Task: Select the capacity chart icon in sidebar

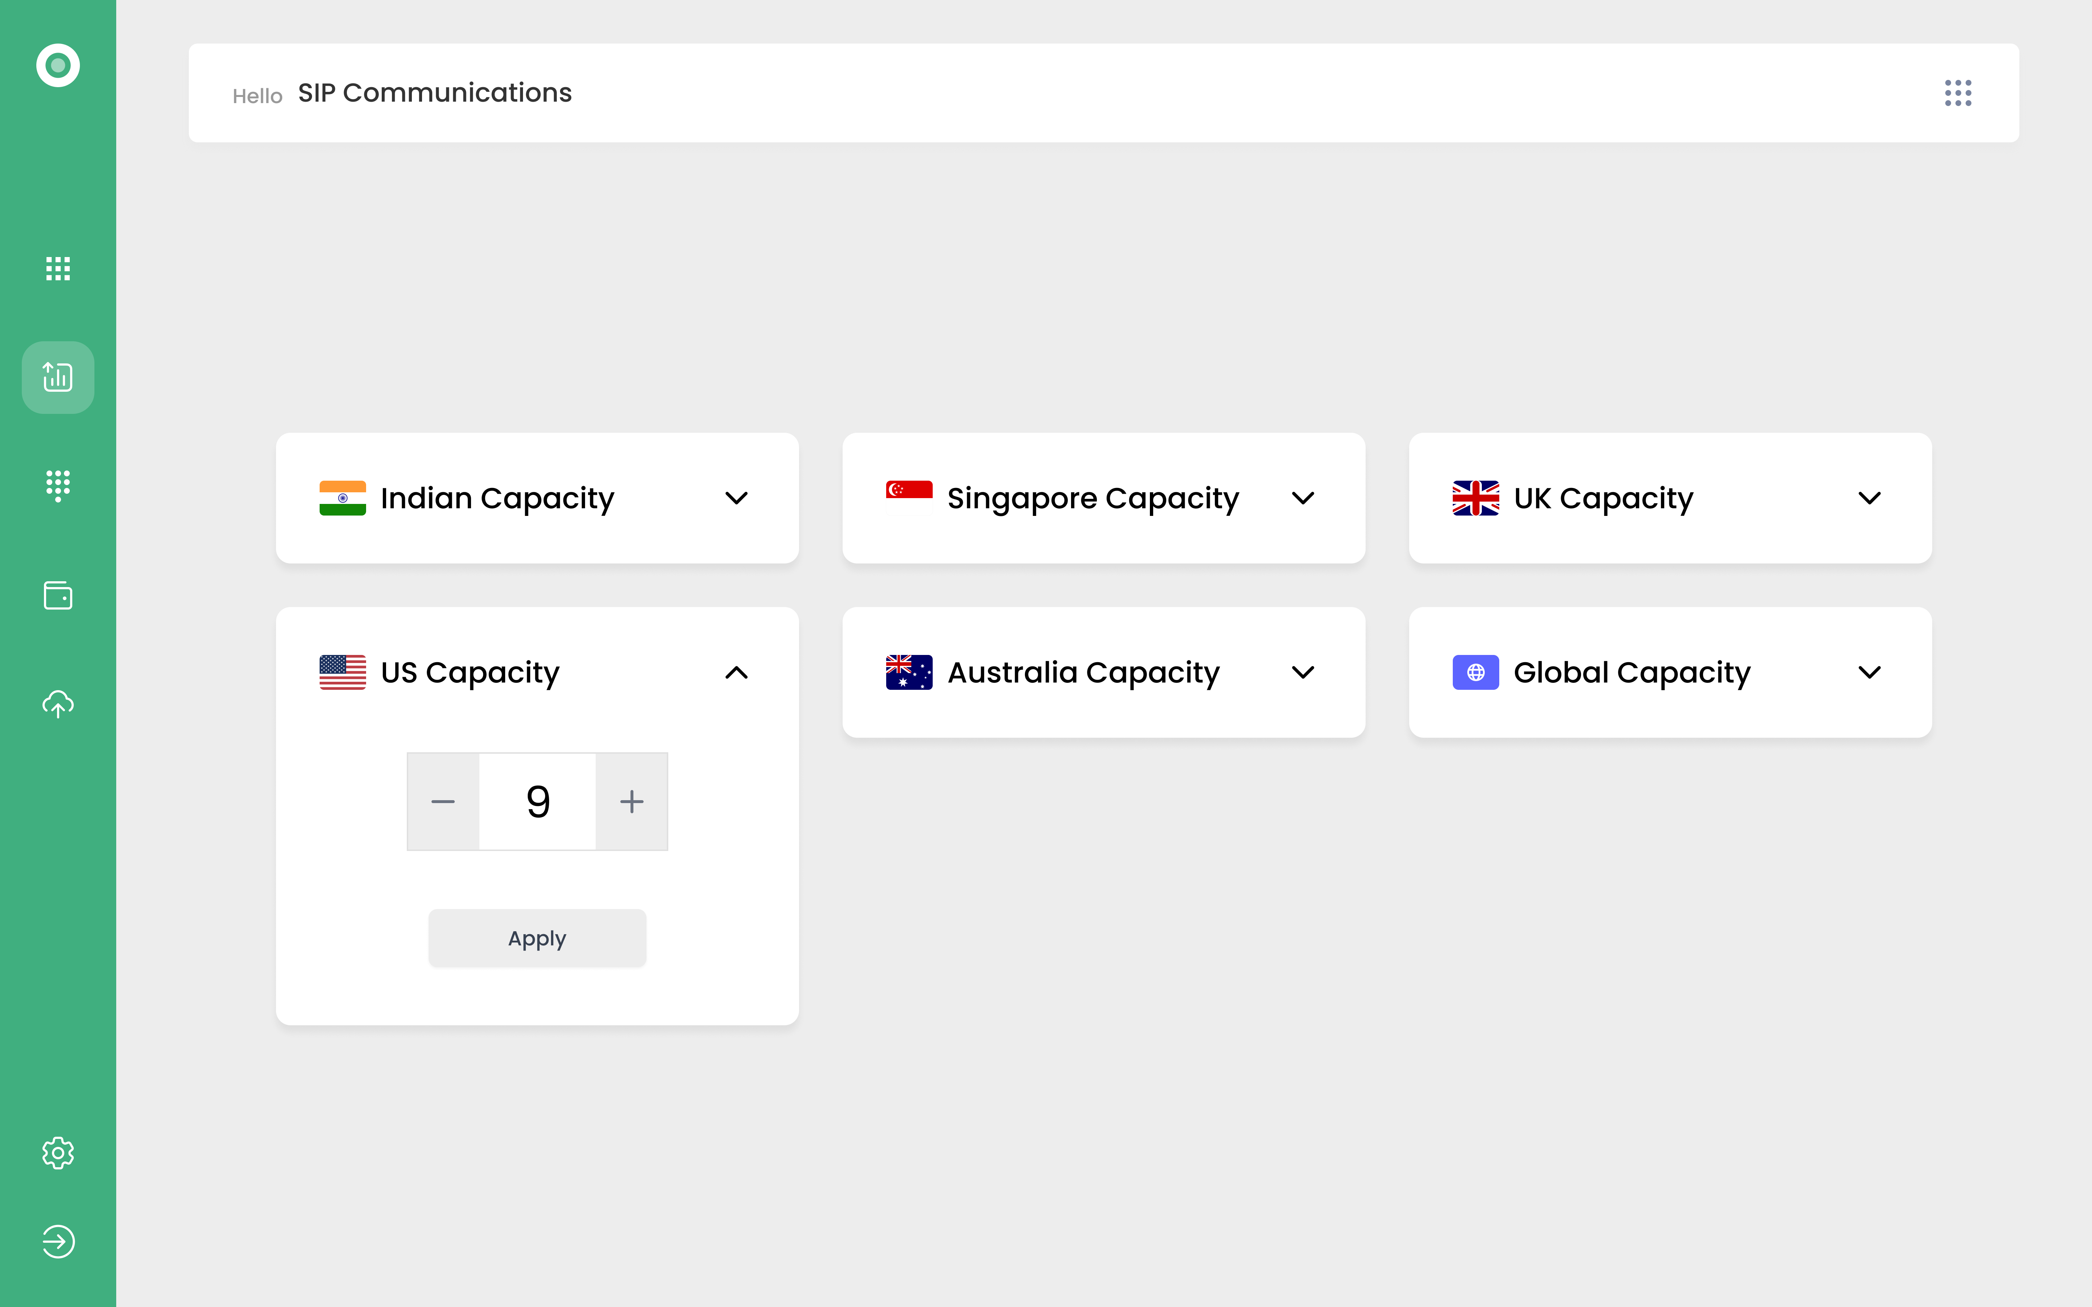Action: click(x=58, y=377)
